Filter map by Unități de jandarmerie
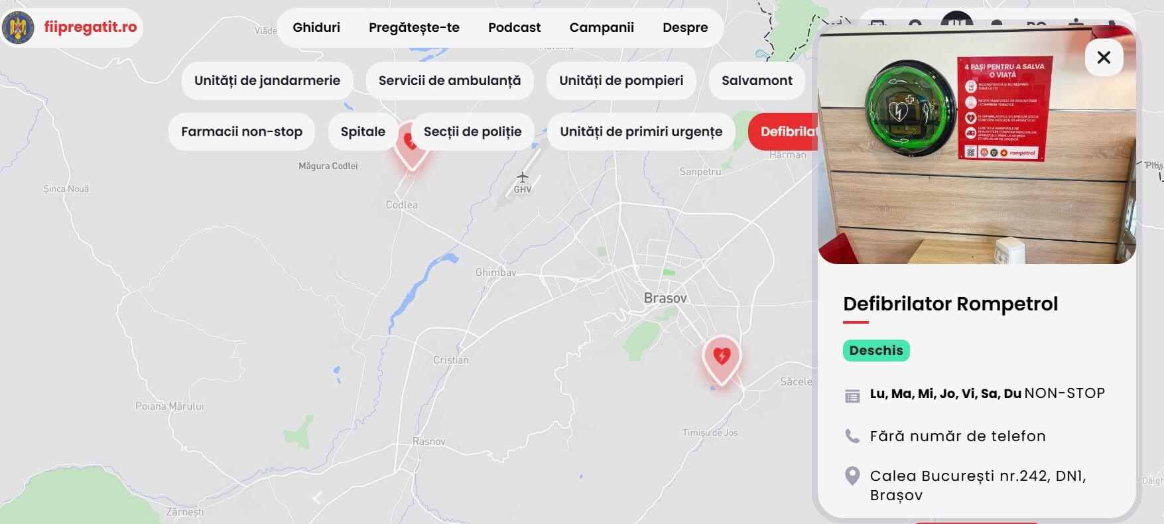 [267, 80]
